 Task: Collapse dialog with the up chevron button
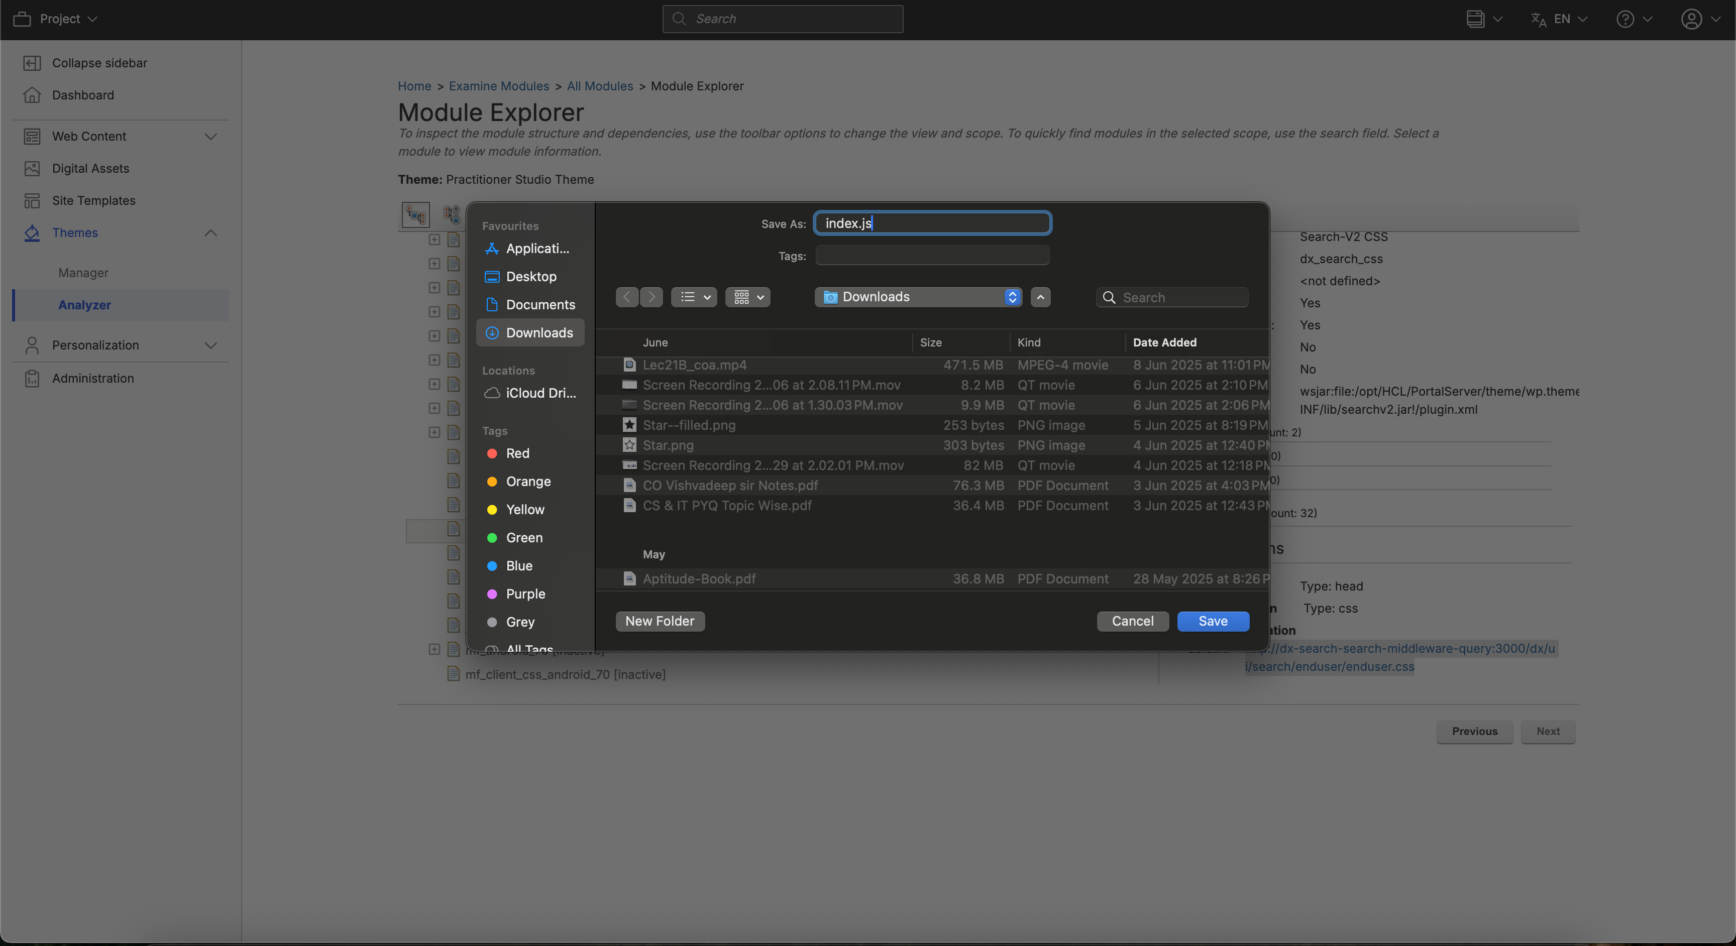1040,297
